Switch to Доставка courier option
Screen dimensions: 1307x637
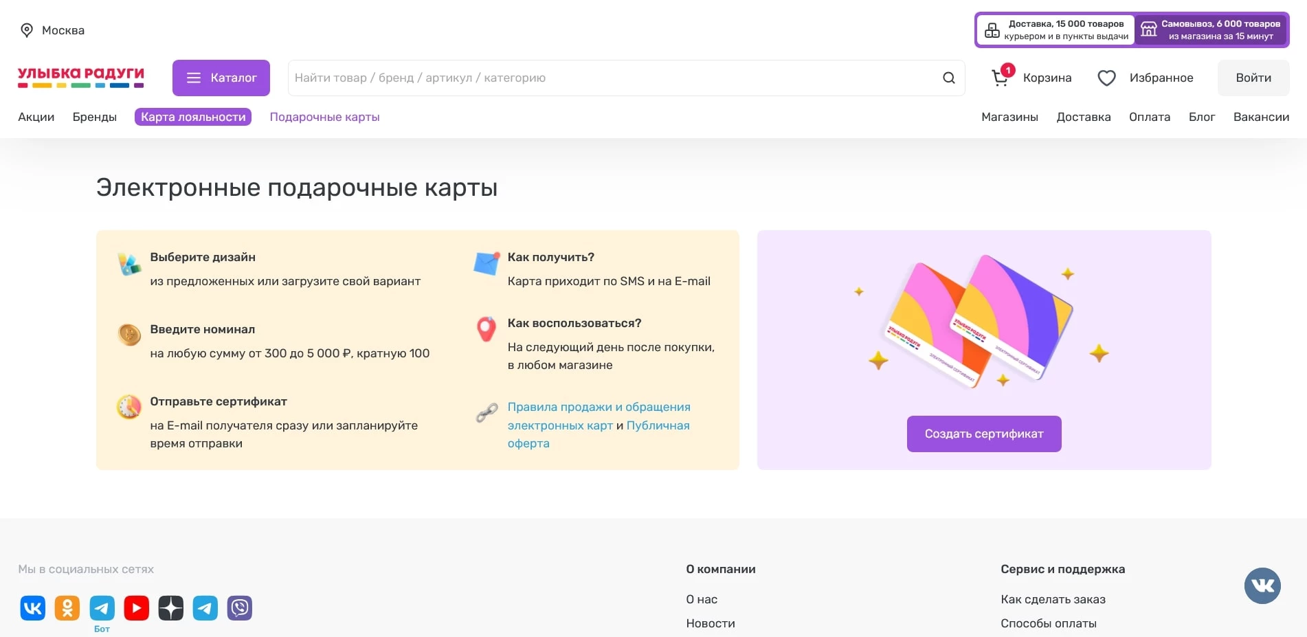click(x=1056, y=30)
